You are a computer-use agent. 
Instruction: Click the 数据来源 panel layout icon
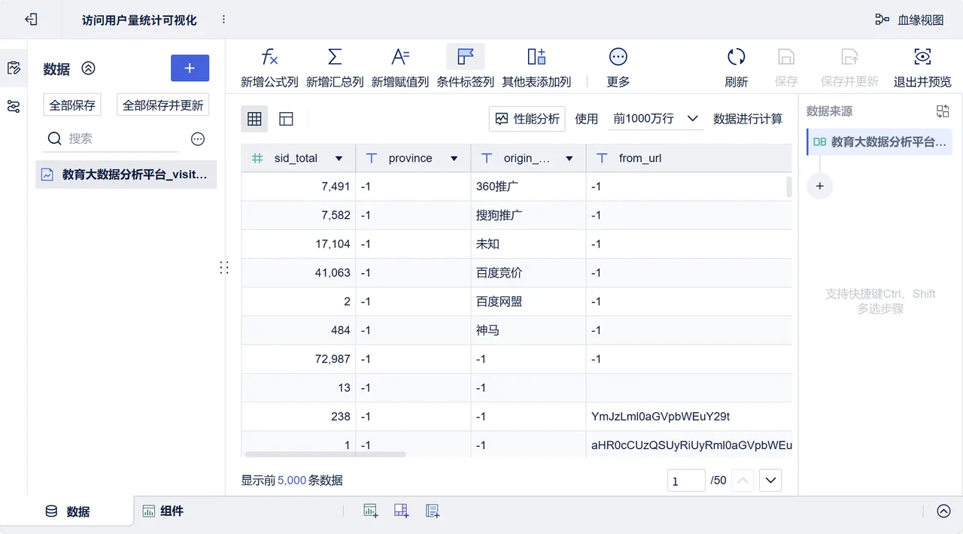click(943, 111)
